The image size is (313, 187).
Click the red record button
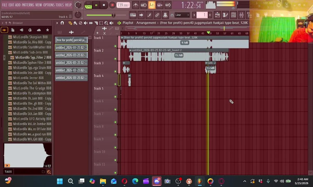pyautogui.click(x=112, y=5)
